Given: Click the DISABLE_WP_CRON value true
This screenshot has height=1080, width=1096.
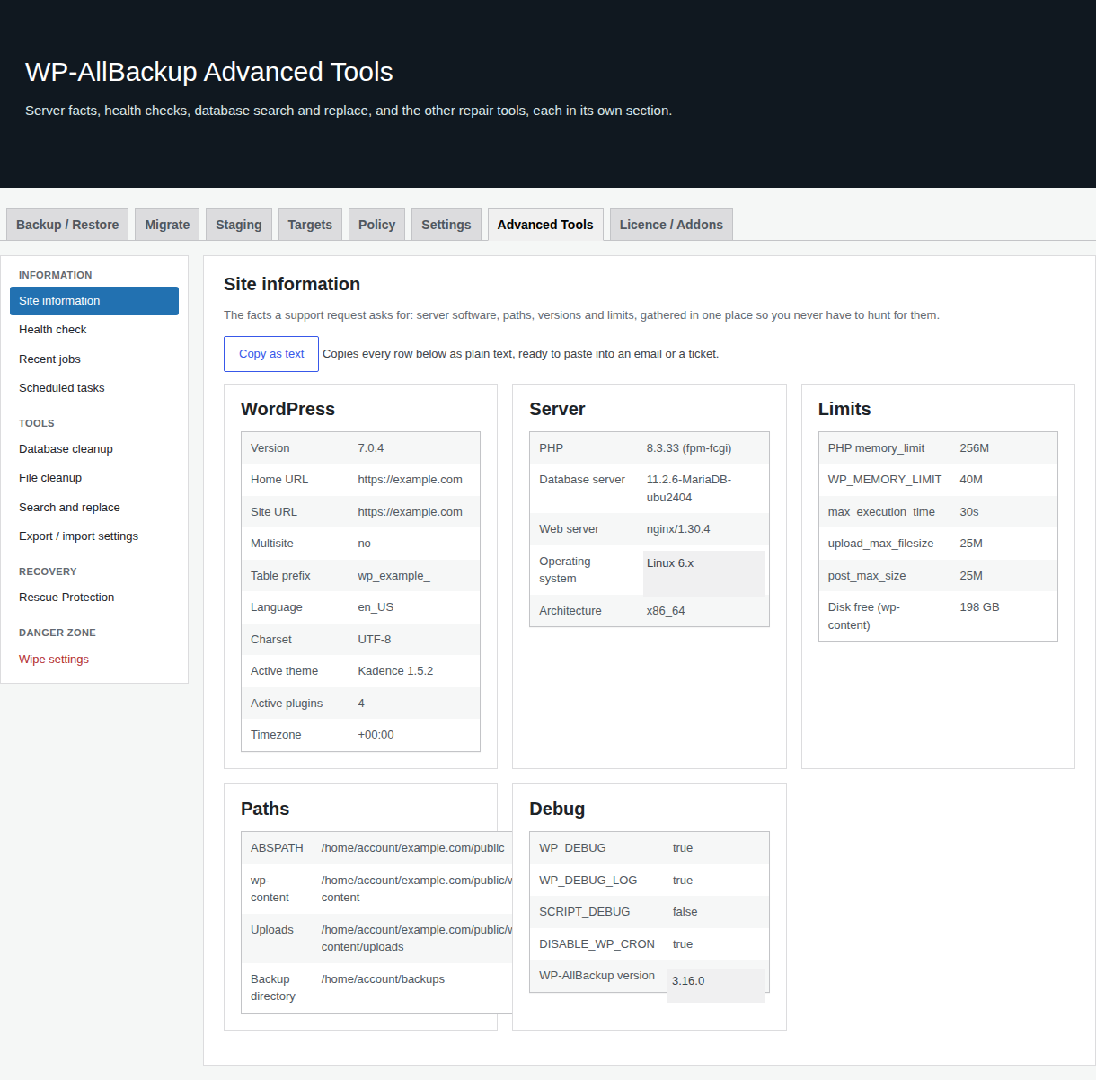Looking at the screenshot, I should pos(683,944).
